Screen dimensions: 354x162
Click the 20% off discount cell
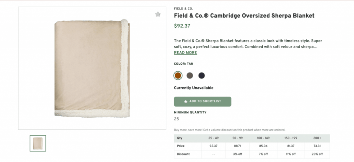point(318,154)
